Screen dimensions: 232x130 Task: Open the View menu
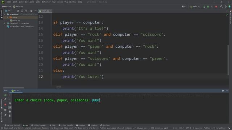(x=21, y=2)
